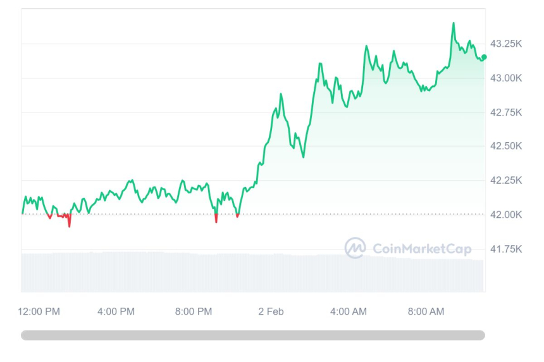Click the green end-point dot of the price line
The image size is (544, 362).
pos(484,57)
